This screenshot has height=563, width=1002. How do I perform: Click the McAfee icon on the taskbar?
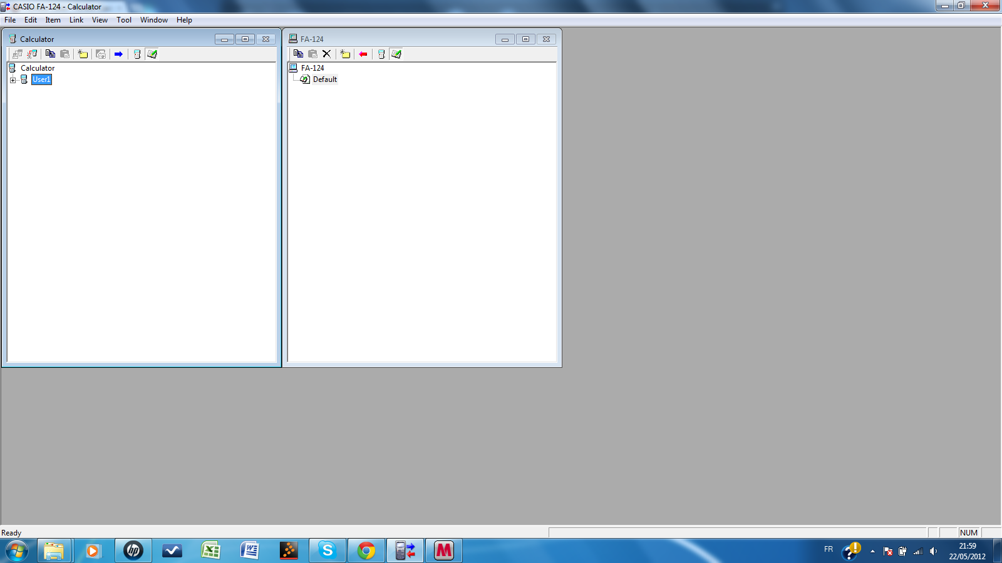pos(444,551)
